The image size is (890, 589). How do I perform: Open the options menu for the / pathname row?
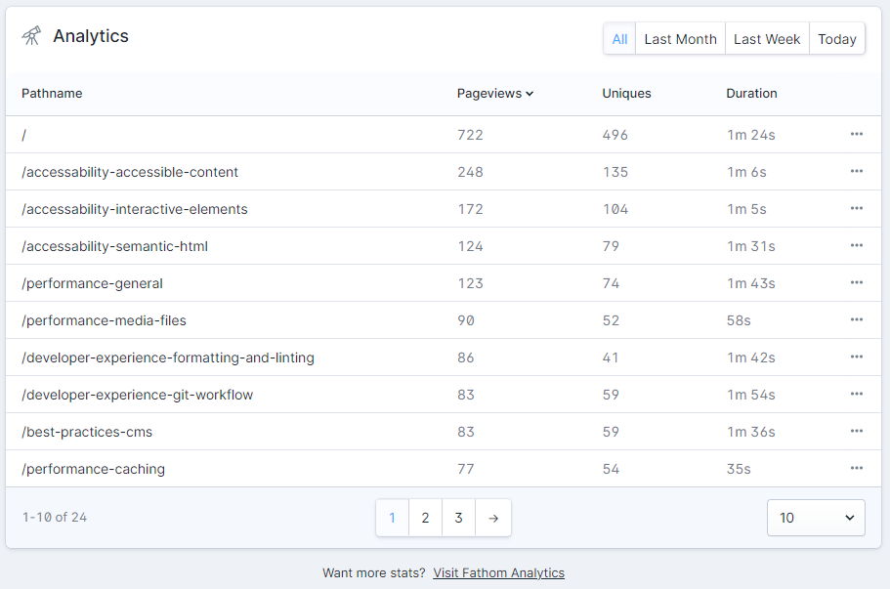click(x=857, y=134)
